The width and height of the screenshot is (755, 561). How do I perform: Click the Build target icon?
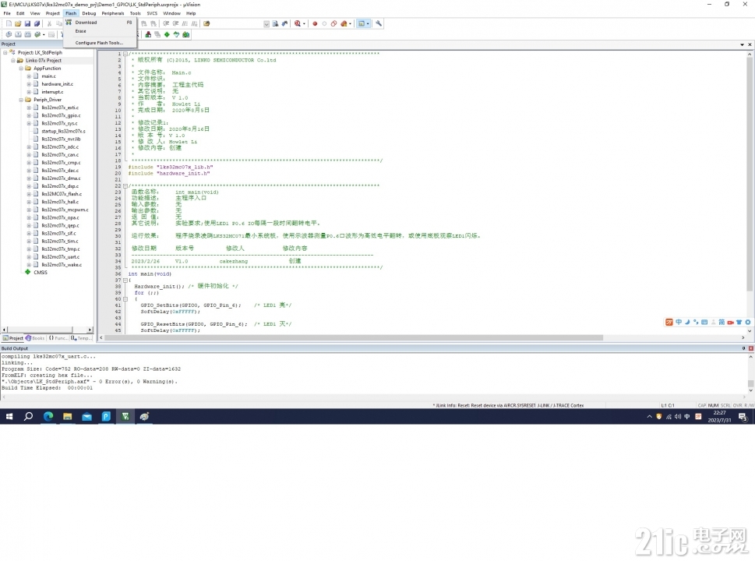click(x=18, y=34)
